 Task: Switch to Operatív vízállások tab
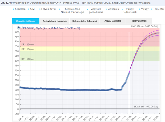coord(26,21)
